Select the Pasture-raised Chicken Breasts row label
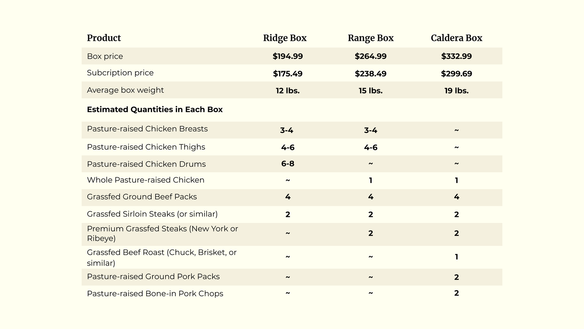Screen dimensions: 584x329 pyautogui.click(x=147, y=129)
